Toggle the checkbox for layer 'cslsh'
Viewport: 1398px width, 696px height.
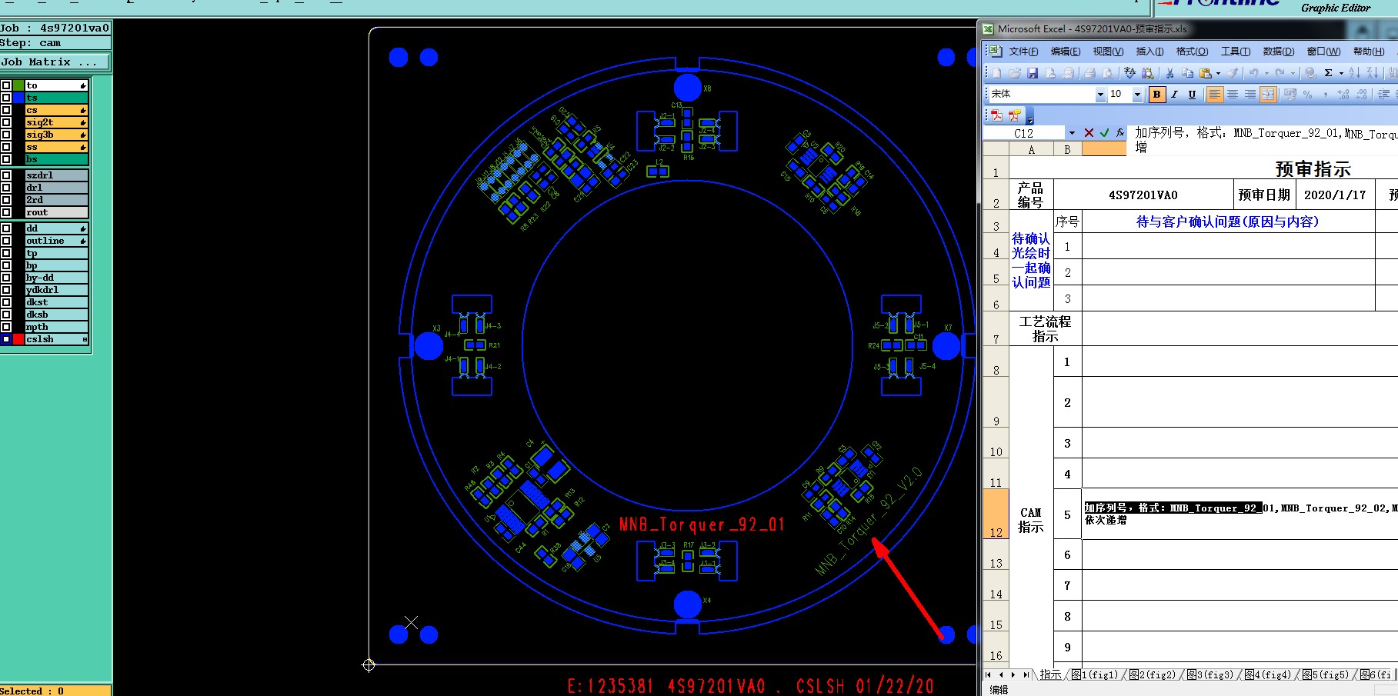[5, 339]
